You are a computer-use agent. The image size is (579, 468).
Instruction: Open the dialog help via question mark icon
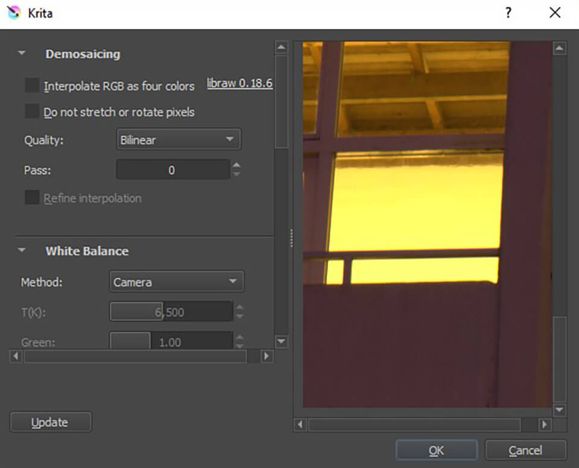pos(508,13)
